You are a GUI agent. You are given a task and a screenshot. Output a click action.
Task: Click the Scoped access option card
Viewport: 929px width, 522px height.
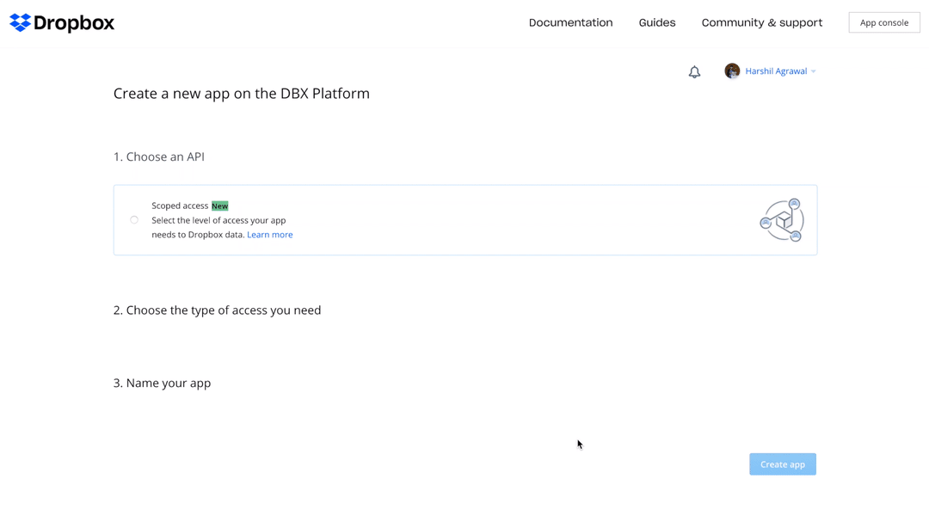click(464, 219)
